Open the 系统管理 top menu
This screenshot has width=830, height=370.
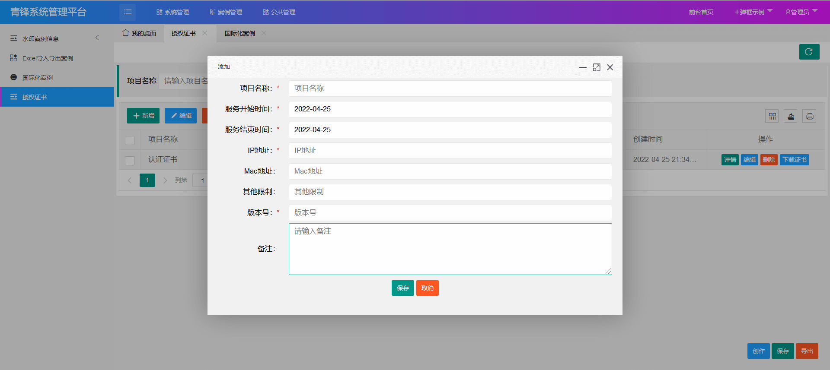click(x=173, y=12)
